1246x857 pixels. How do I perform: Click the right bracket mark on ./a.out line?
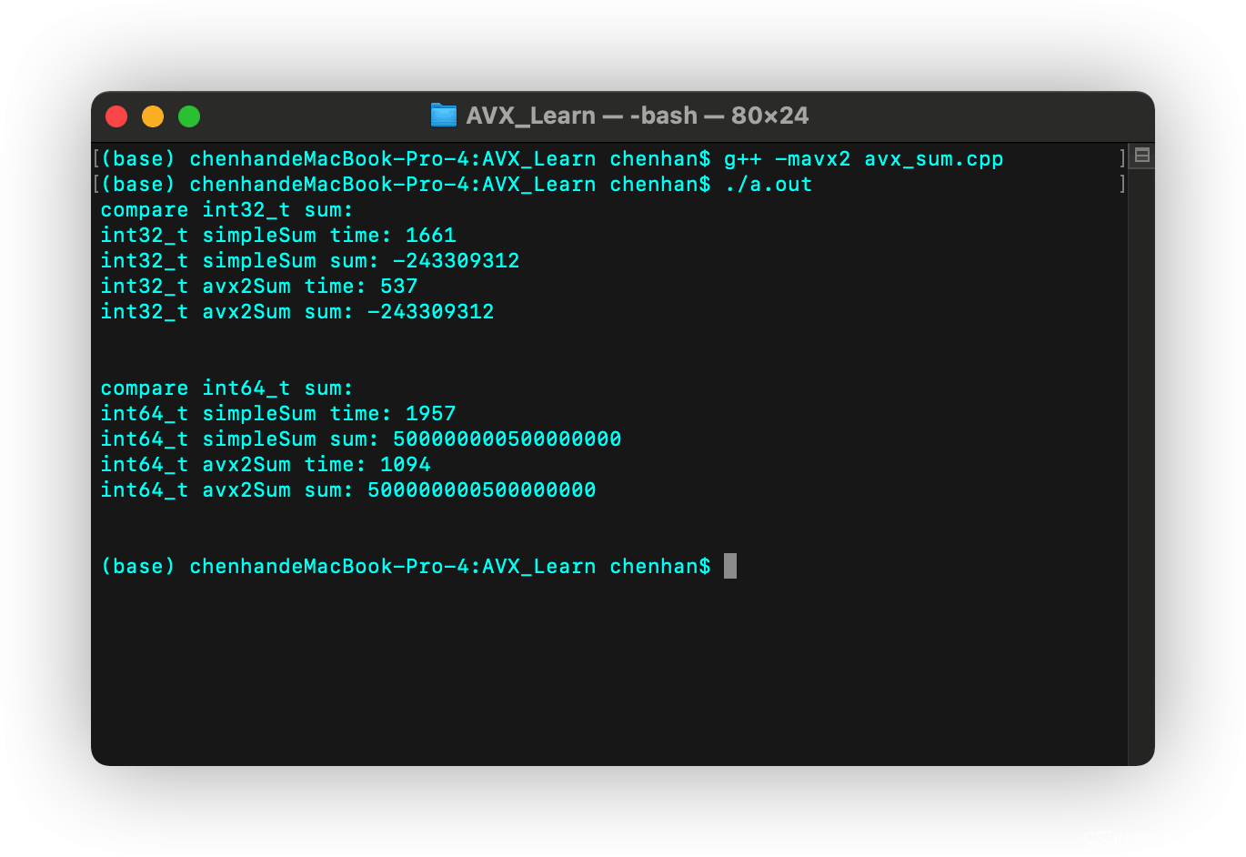[x=1122, y=184]
